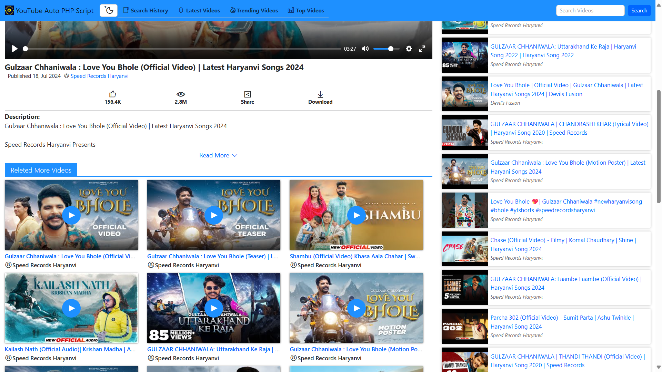The image size is (662, 372).
Task: Focus the Search Videos input field
Action: point(590,10)
